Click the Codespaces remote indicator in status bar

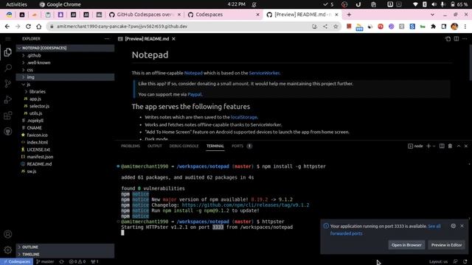(17, 262)
